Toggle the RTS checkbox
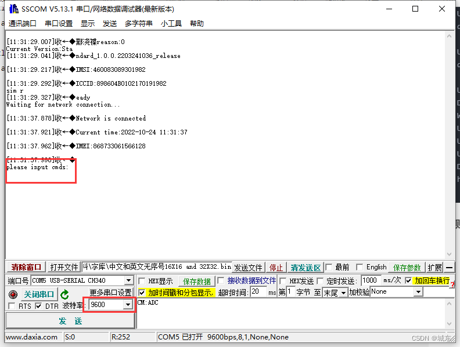 (12, 306)
